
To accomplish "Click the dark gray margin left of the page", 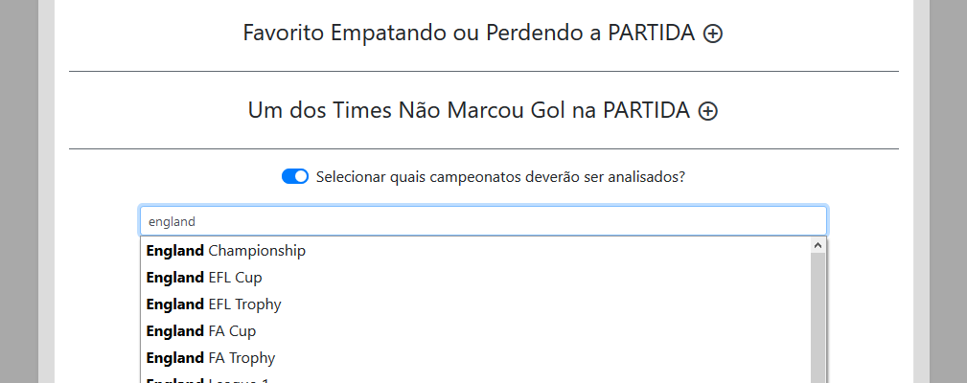I will click(19, 191).
